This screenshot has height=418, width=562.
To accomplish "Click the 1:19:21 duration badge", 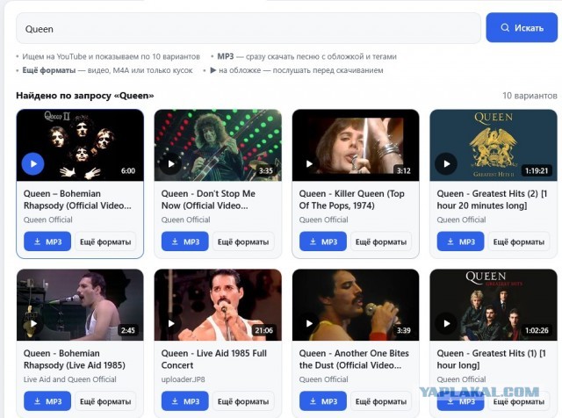I will [x=537, y=170].
